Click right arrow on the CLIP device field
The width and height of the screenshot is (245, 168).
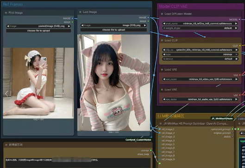click(237, 59)
